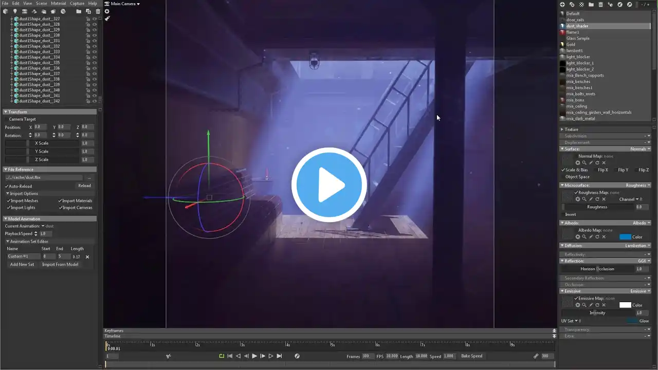Click Add New Set button
Image resolution: width=658 pixels, height=370 pixels.
22,265
